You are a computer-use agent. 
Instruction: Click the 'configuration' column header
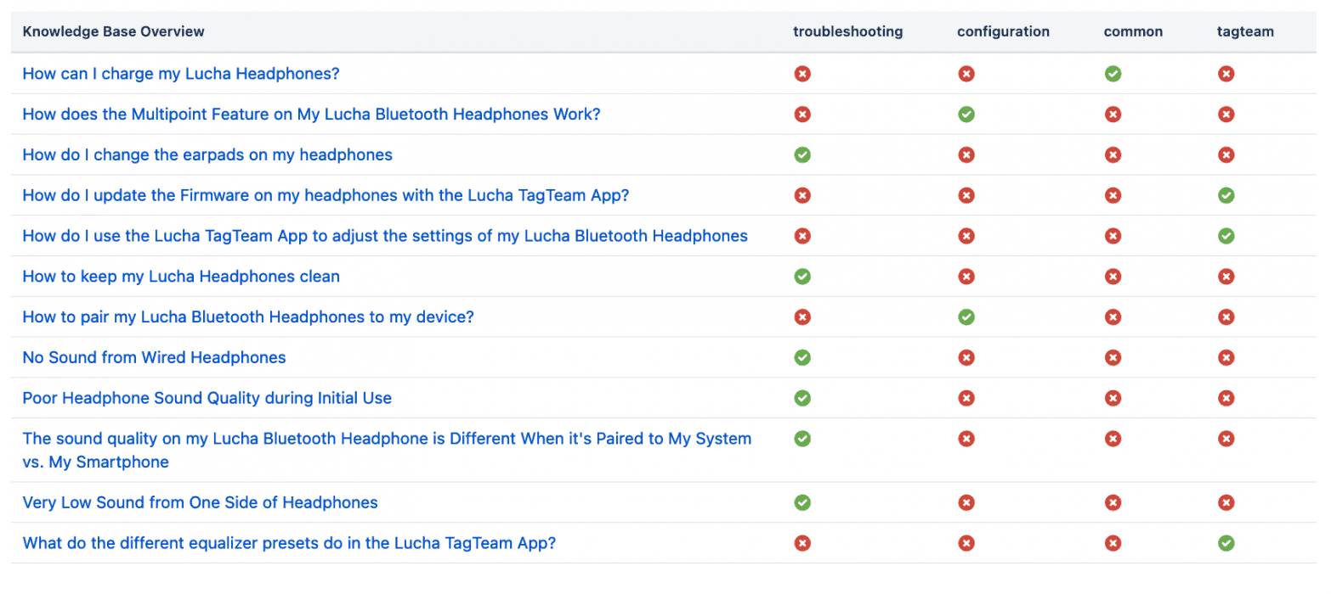point(1003,31)
